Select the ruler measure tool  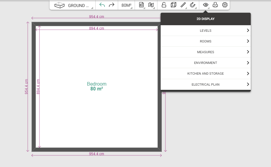183,5
